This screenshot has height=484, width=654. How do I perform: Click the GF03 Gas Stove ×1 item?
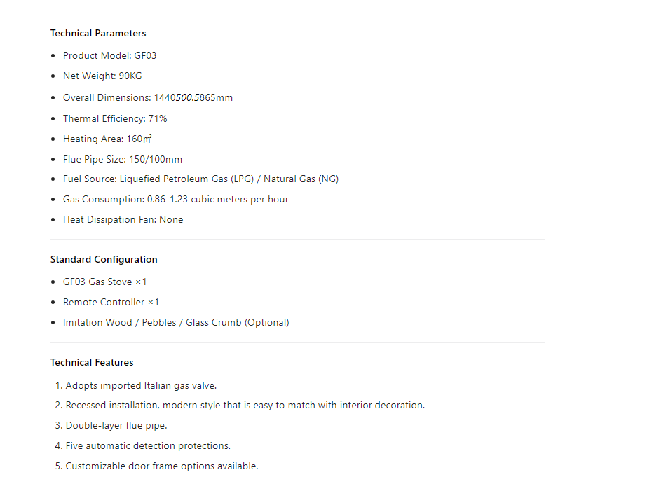[x=104, y=282]
